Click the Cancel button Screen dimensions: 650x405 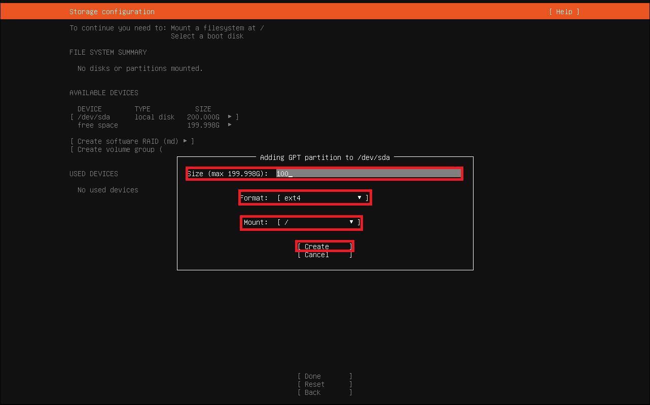(x=324, y=255)
